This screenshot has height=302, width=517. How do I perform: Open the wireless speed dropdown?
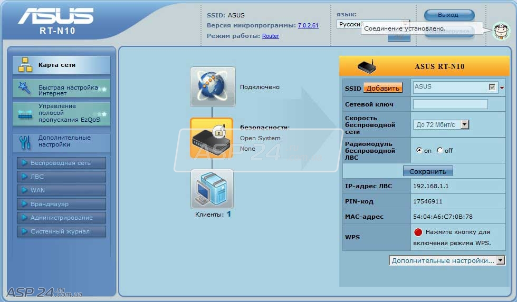pos(441,124)
